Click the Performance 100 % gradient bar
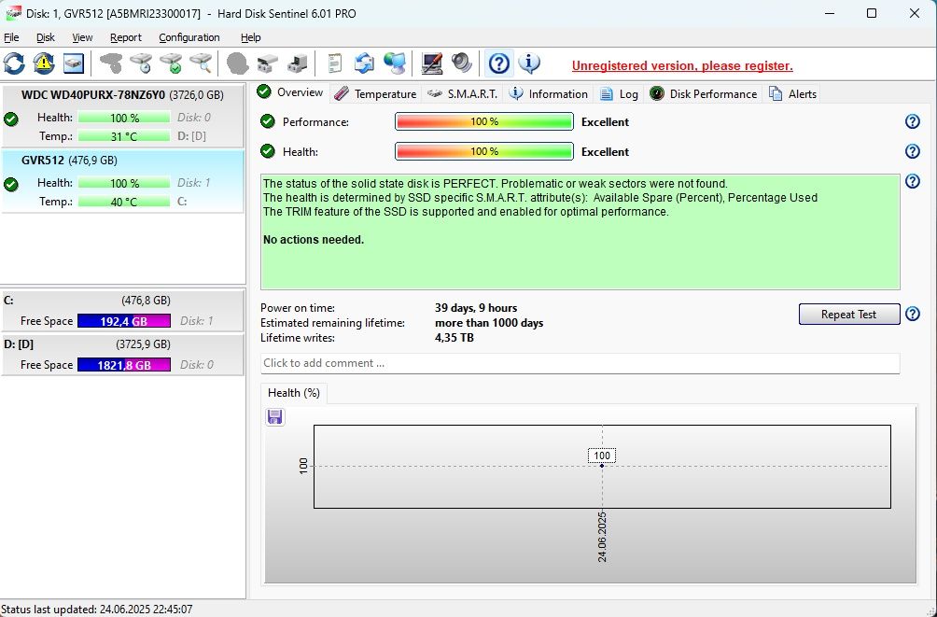 pyautogui.click(x=484, y=121)
